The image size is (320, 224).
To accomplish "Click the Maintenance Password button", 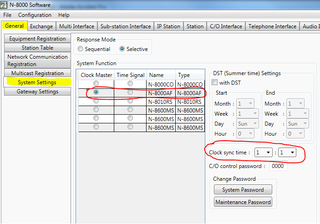I will point(243,202).
